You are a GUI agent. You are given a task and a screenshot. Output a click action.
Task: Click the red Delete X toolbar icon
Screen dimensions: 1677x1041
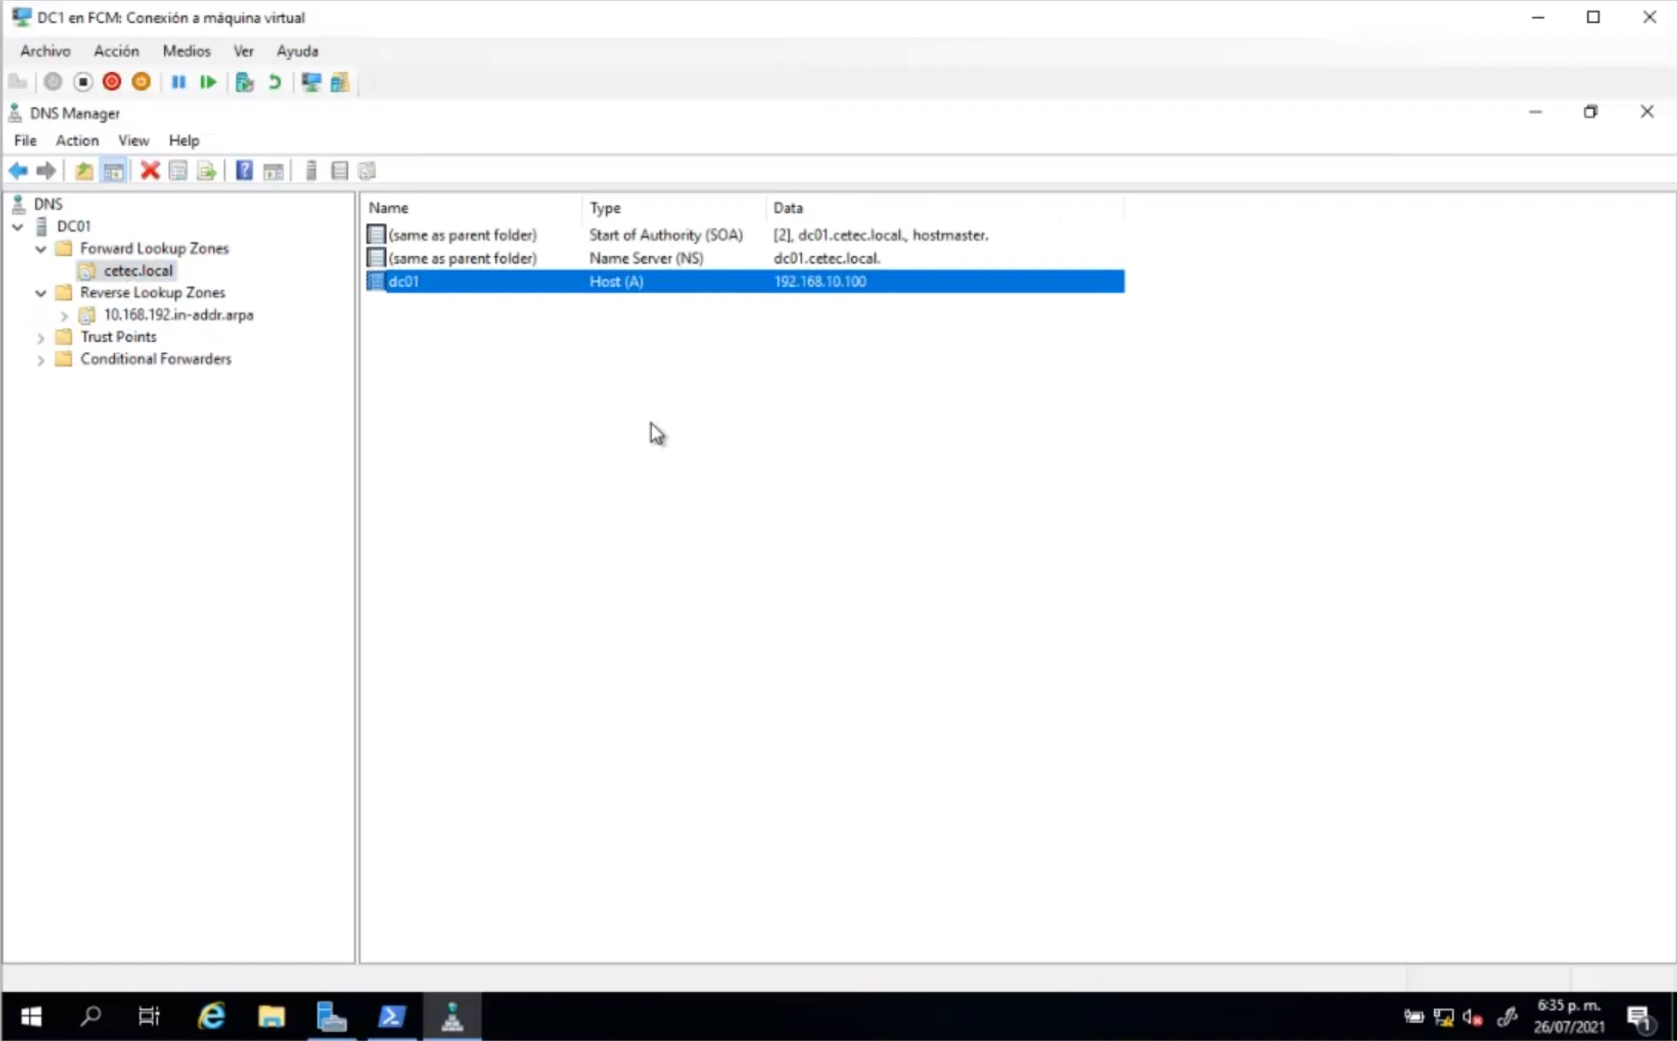pos(150,170)
